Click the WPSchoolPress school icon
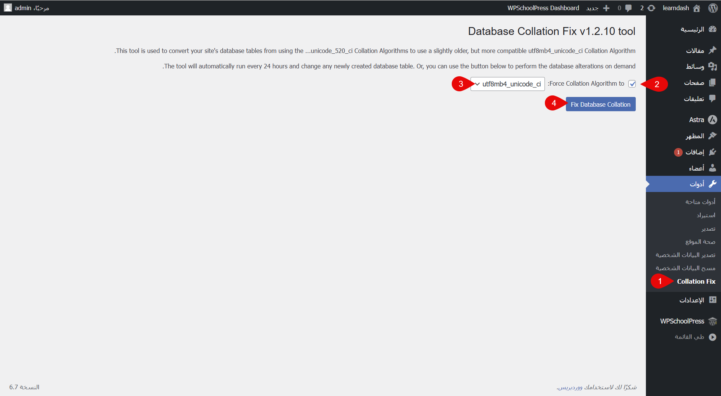The image size is (721, 396). (x=712, y=321)
